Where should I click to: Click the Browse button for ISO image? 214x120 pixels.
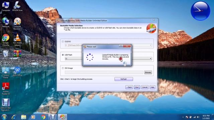coord(148,72)
